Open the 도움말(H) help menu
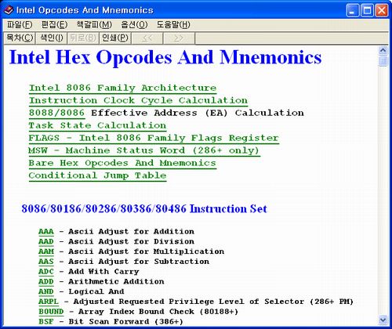This screenshot has height=329, width=392. (x=173, y=25)
